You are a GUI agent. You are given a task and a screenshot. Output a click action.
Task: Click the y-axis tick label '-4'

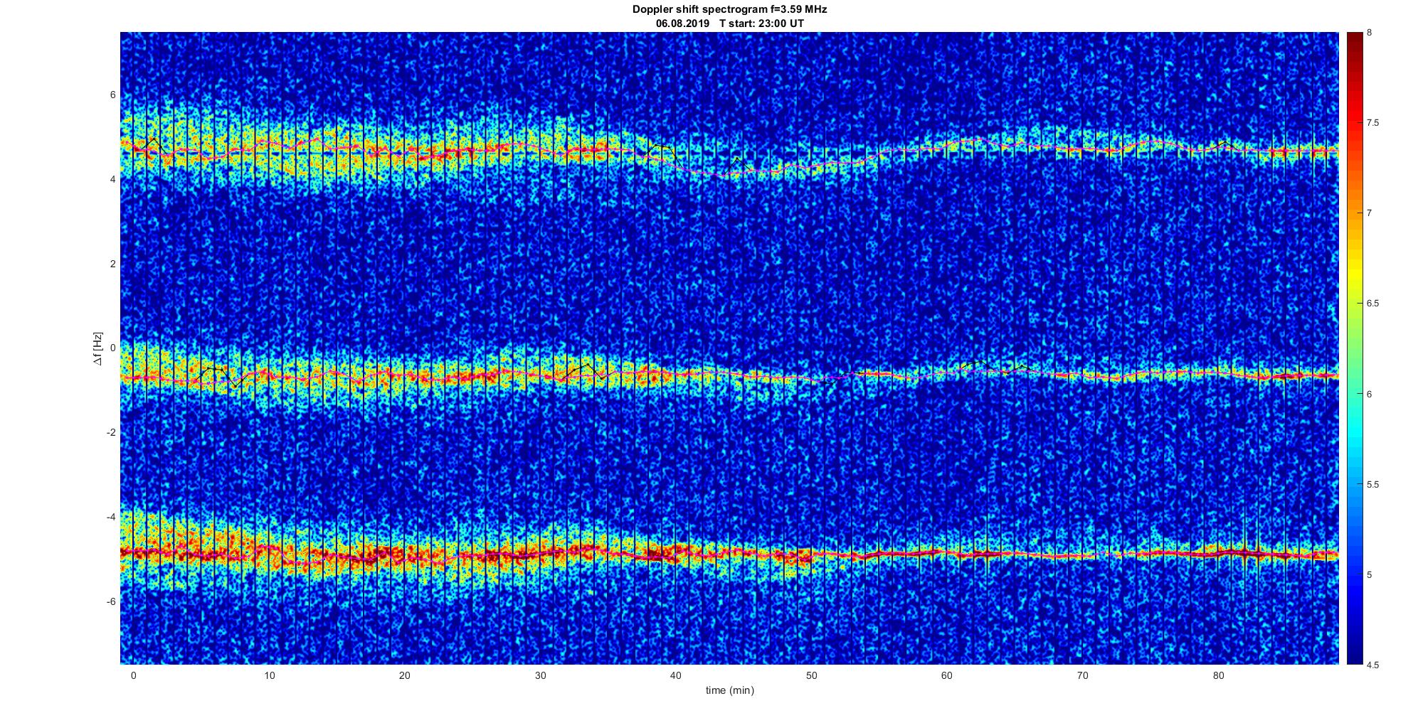(111, 517)
